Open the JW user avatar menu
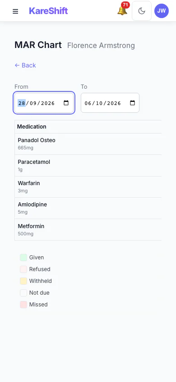Screen dimensions: 176x382 pyautogui.click(x=162, y=11)
